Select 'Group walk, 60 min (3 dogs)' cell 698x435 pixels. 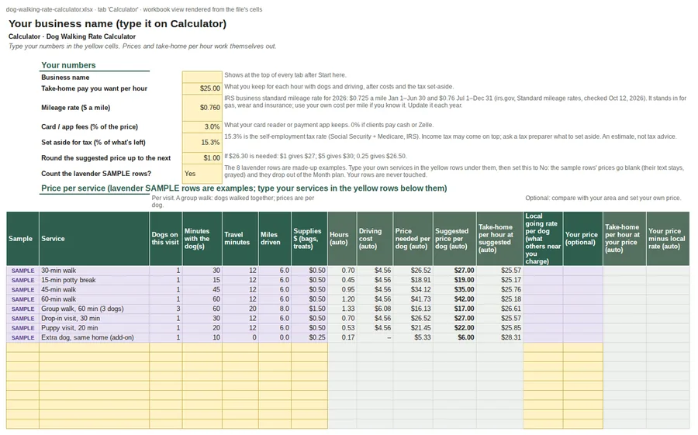pos(94,309)
